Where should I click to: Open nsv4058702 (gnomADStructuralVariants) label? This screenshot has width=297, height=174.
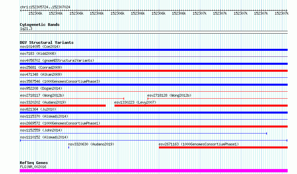(x=57, y=60)
